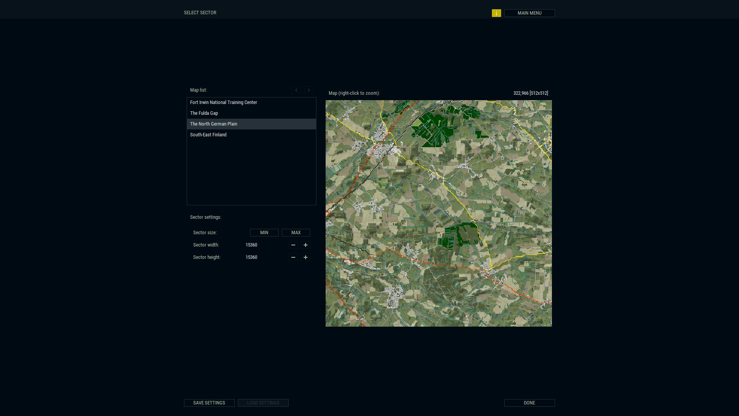Viewport: 739px width, 416px height.
Task: Click the sector height value 15360
Action: pyautogui.click(x=251, y=257)
